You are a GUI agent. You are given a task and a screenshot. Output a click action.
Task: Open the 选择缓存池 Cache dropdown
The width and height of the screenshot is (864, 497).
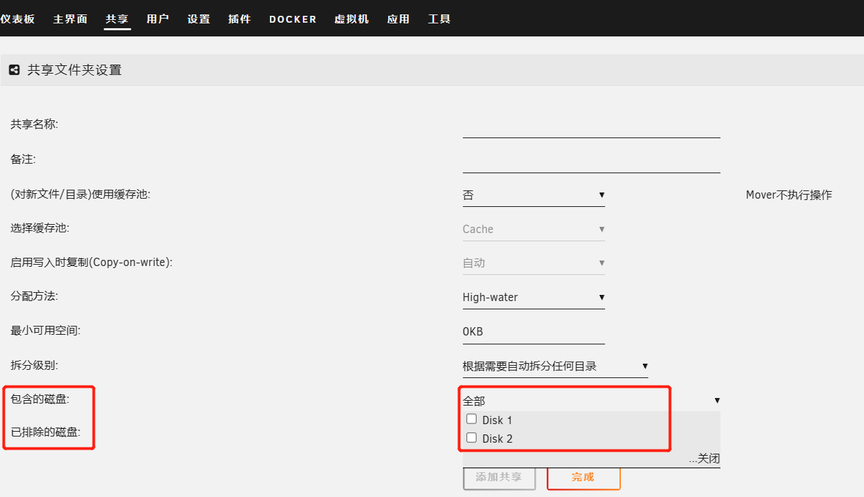pos(533,230)
